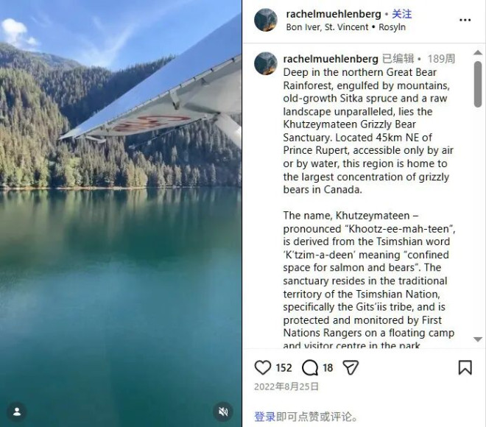Follow rachelmuehlenberg via 关注 link

click(x=402, y=14)
